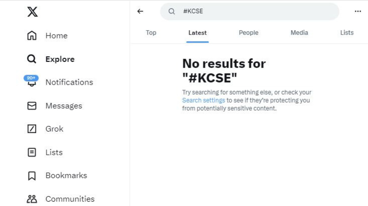Click the Messages envelope icon

(x=32, y=106)
